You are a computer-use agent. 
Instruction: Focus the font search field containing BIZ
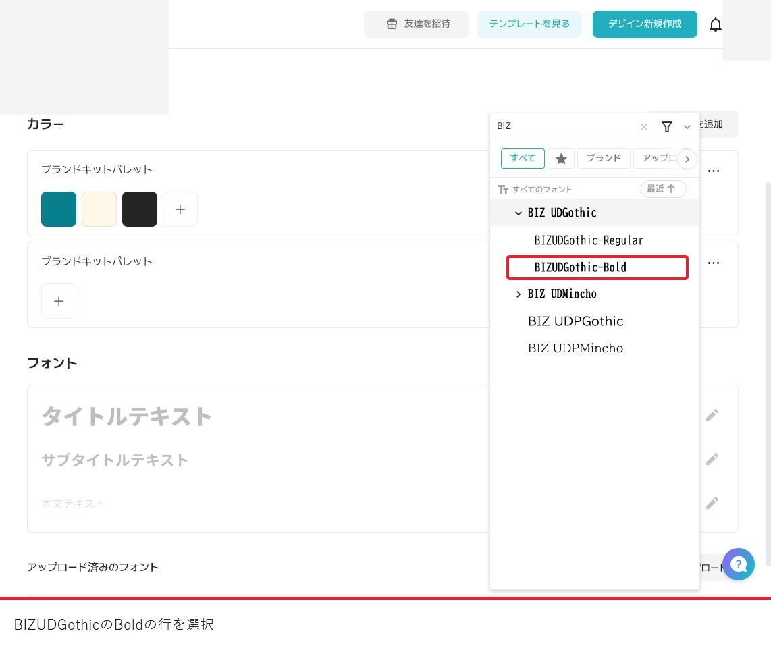click(566, 126)
